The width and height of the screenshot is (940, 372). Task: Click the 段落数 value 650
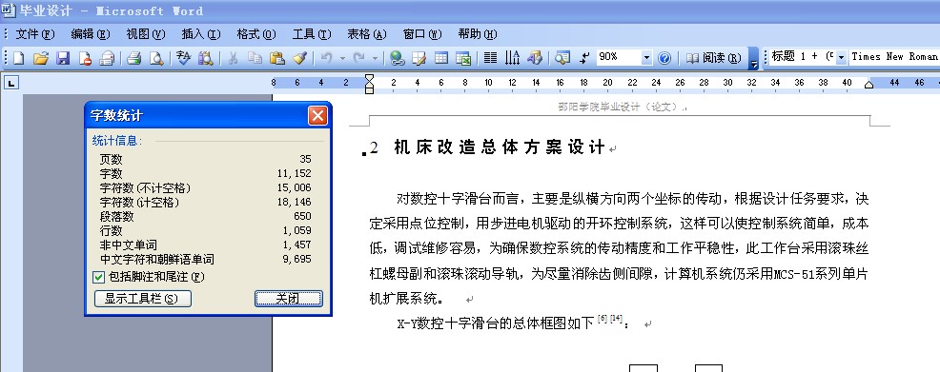[x=303, y=216]
